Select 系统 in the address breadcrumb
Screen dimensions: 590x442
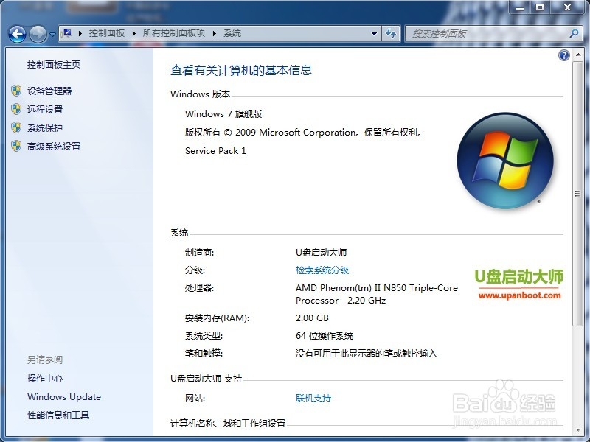point(232,33)
